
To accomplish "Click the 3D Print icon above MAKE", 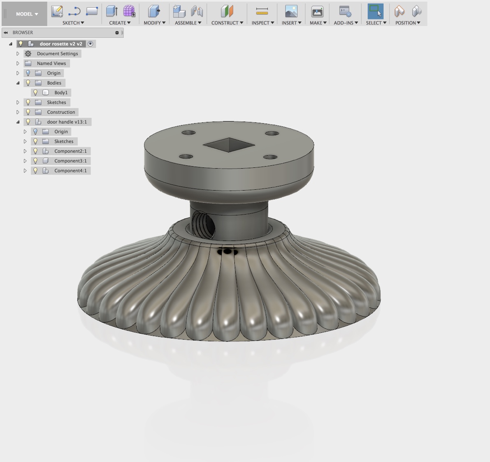I will (x=317, y=12).
